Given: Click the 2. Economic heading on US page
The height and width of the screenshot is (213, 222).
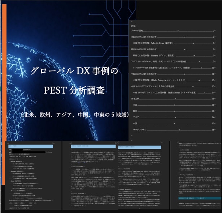Looking at the screenshot, I should [79, 194].
